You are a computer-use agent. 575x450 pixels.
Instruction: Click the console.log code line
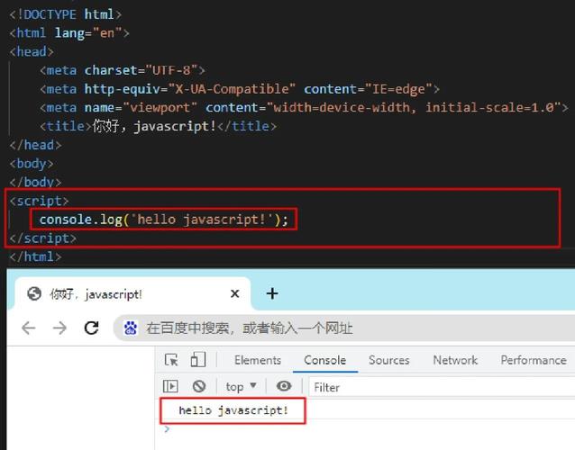click(x=163, y=220)
